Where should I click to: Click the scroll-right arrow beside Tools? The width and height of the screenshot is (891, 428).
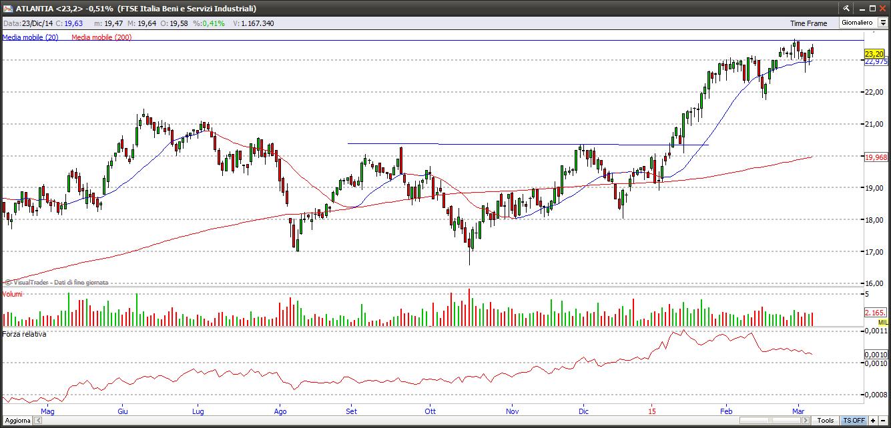tap(806, 421)
